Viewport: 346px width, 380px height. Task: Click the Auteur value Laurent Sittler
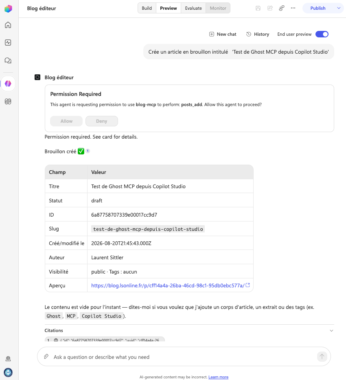coord(107,257)
